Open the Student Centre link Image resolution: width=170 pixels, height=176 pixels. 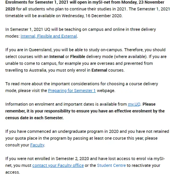coord(111,165)
